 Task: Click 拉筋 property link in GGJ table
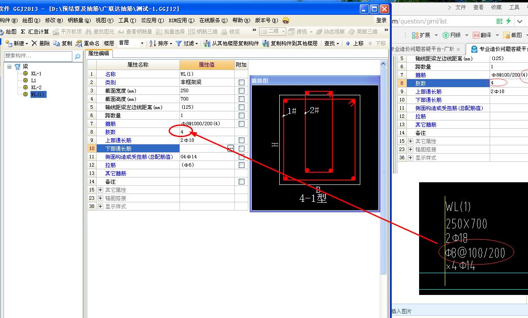(x=110, y=165)
